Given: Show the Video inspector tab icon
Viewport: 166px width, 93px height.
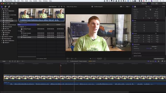Looking at the screenshot, I should [x=133, y=7].
